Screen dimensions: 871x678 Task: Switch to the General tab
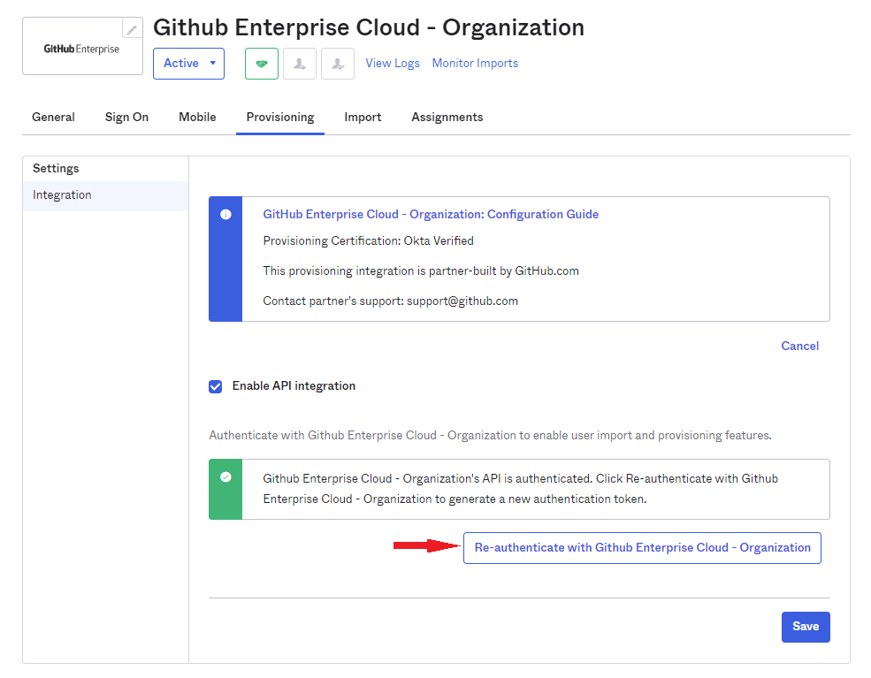53,117
